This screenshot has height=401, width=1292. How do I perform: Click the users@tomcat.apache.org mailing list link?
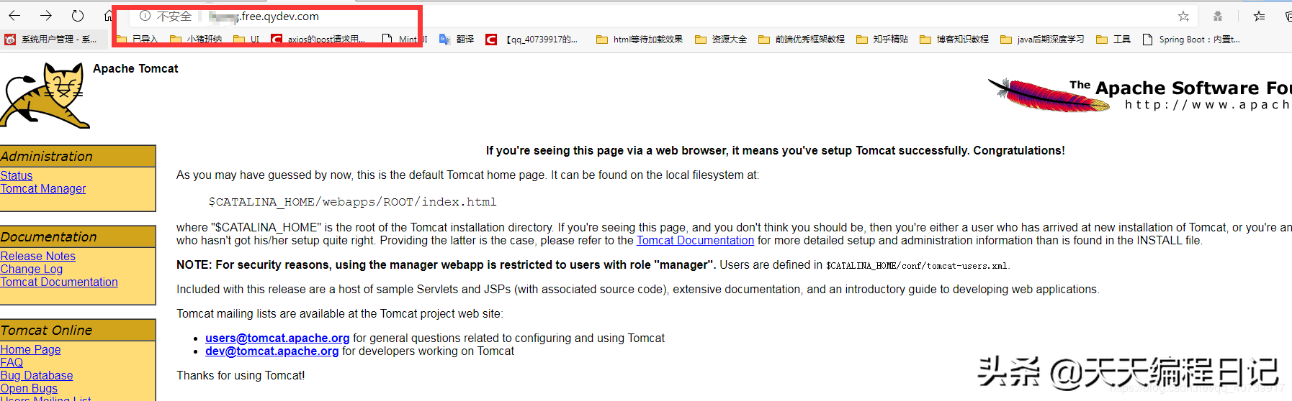point(277,338)
